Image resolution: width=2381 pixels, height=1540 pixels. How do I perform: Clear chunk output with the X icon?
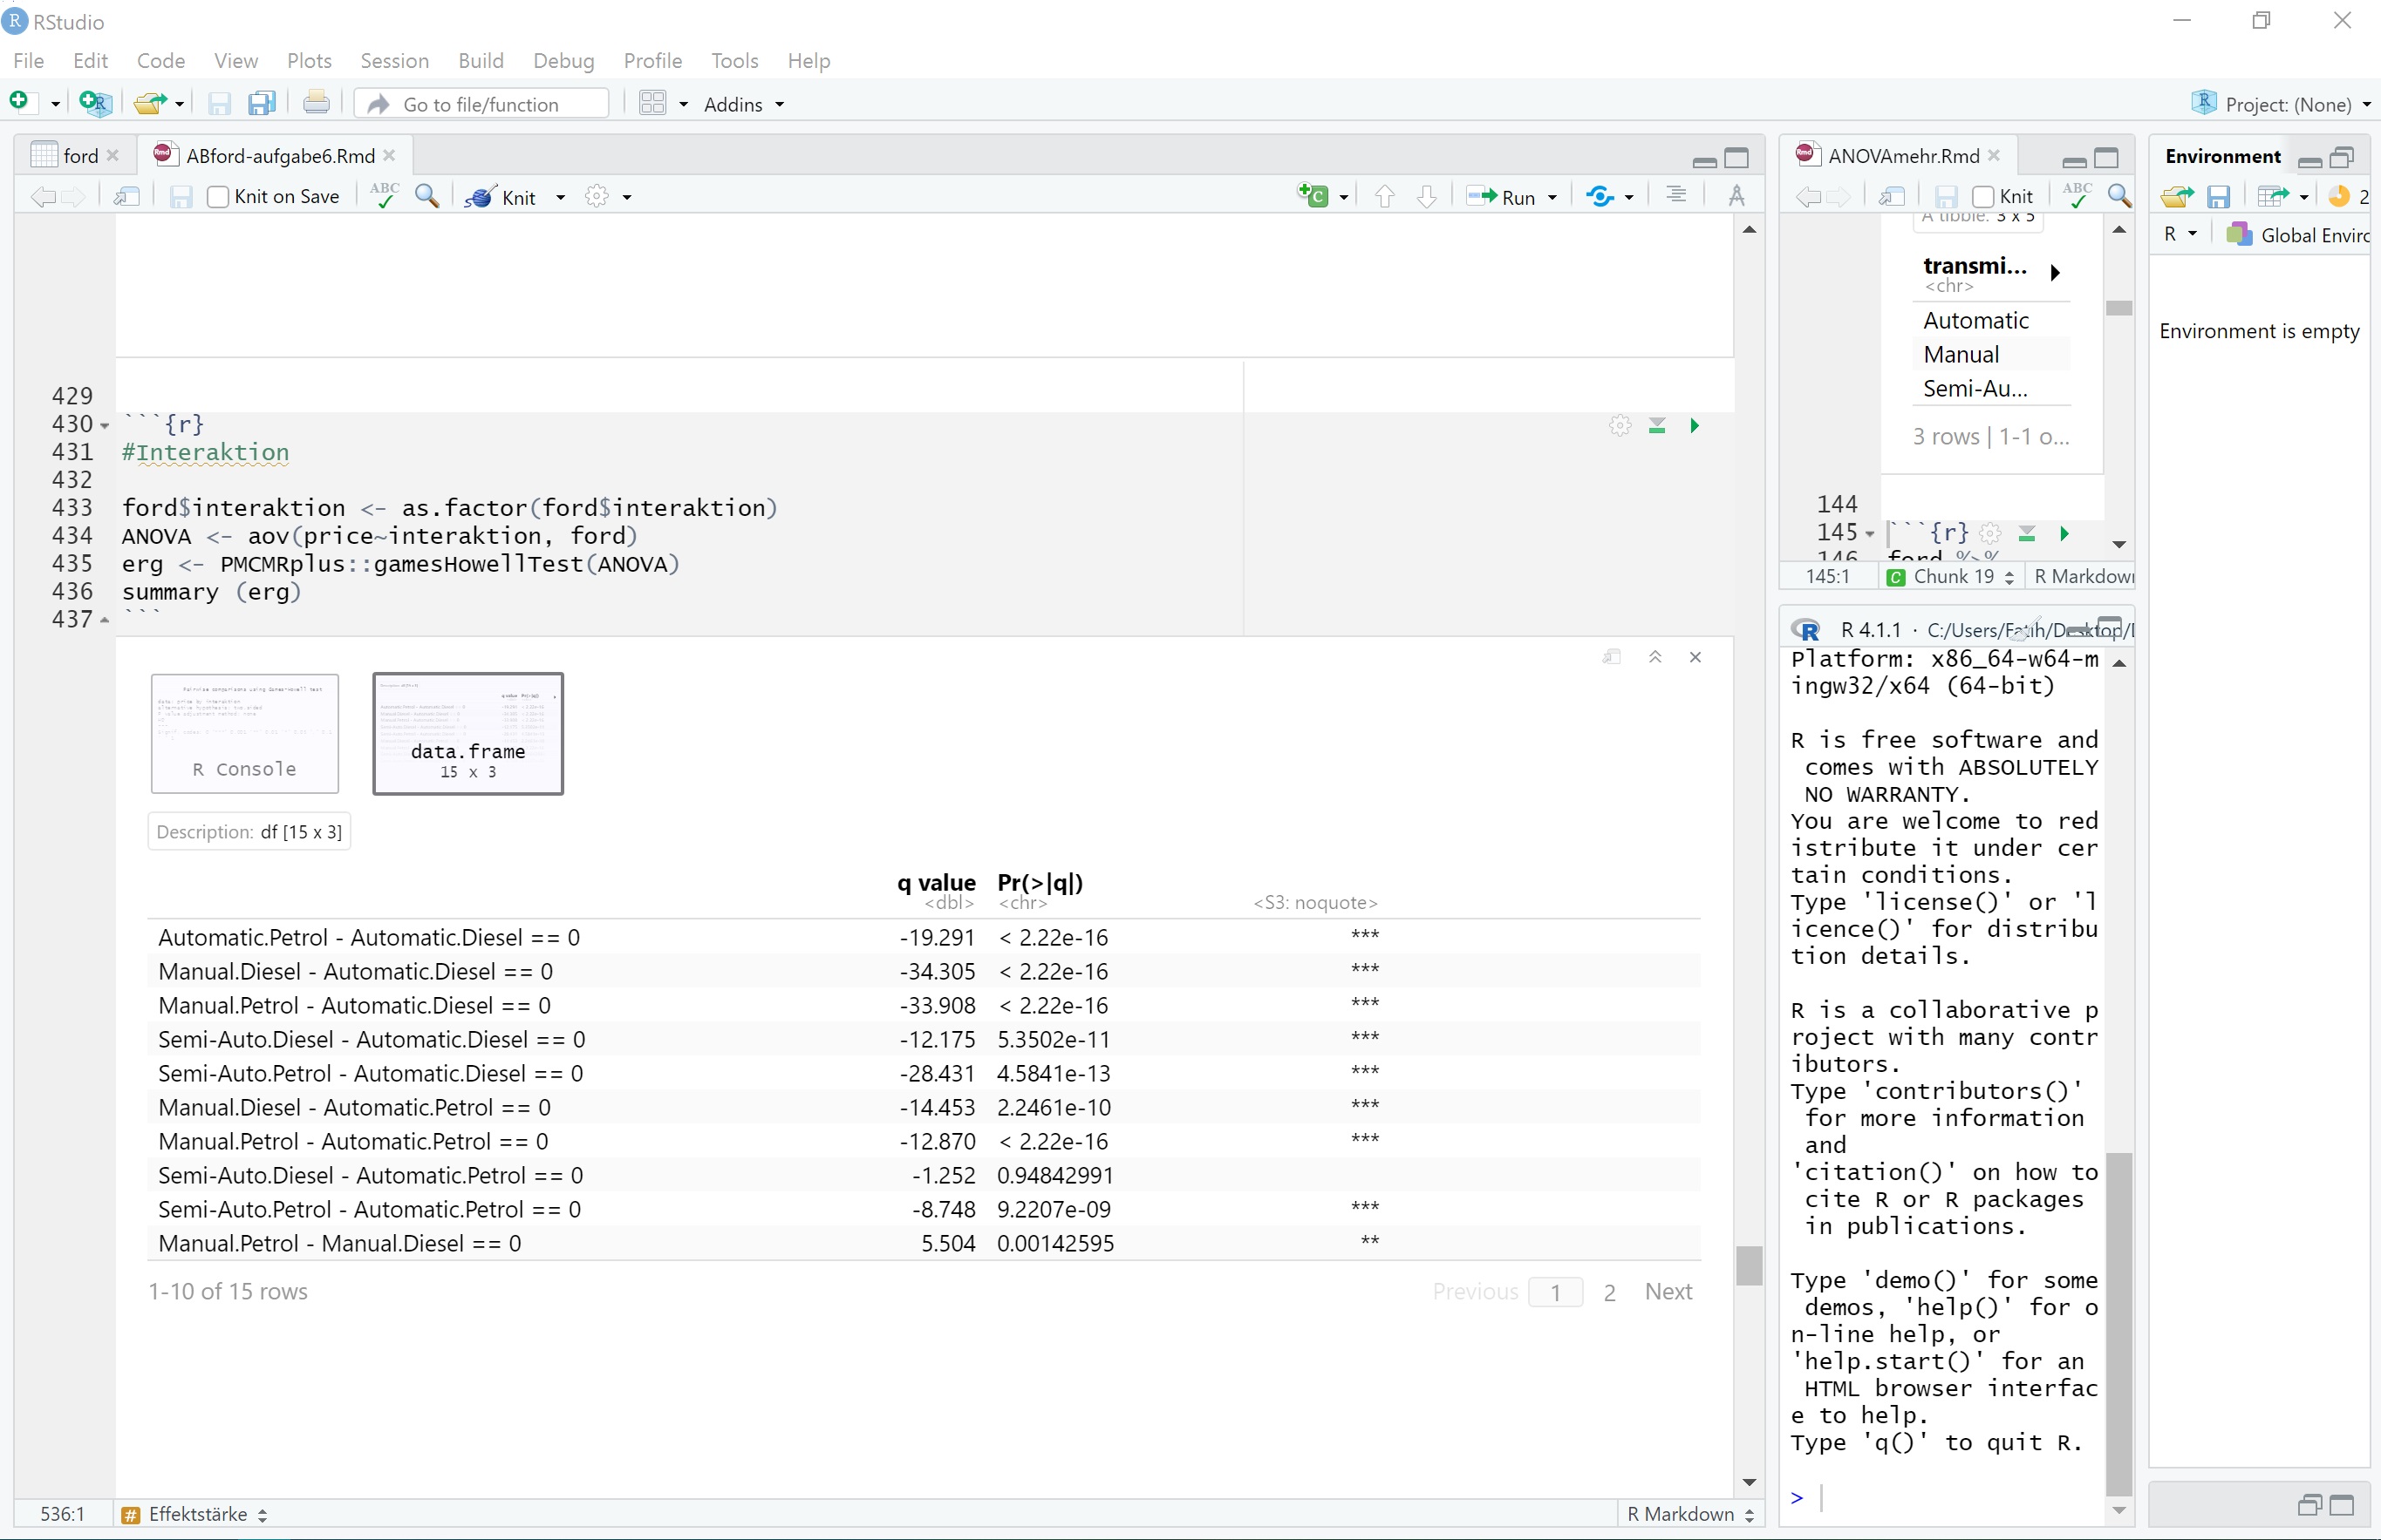click(x=1695, y=657)
